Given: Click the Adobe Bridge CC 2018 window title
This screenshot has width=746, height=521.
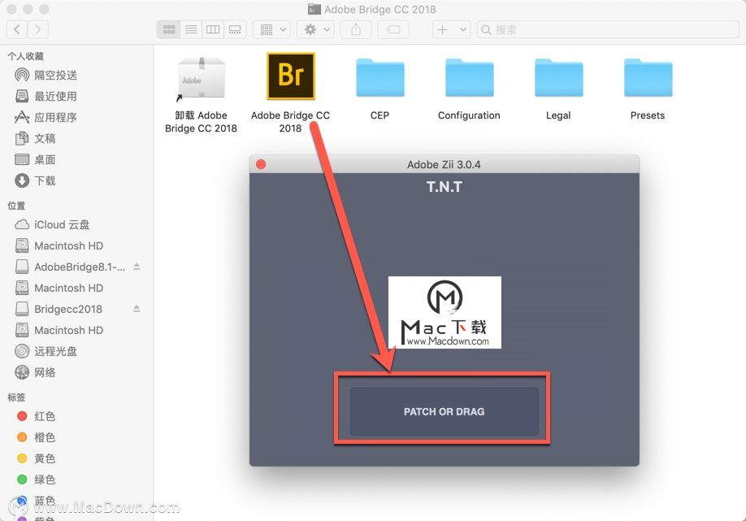Looking at the screenshot, I should [380, 10].
